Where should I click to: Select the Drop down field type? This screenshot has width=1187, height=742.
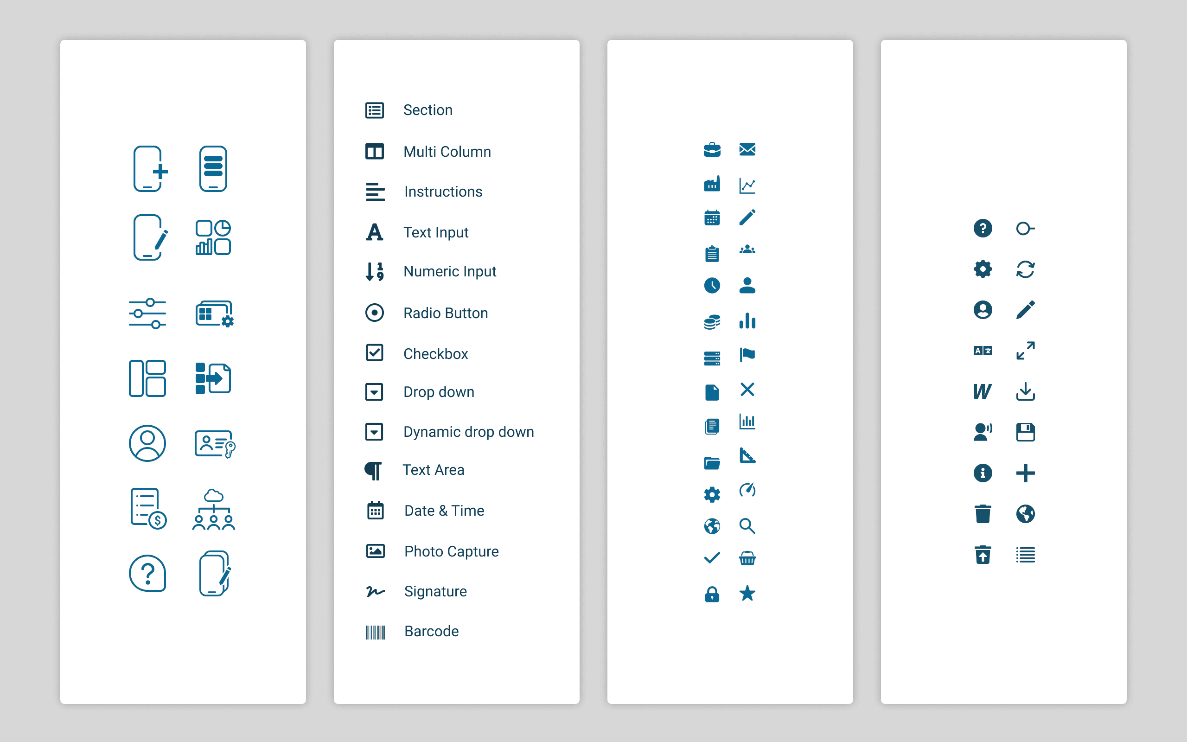438,392
